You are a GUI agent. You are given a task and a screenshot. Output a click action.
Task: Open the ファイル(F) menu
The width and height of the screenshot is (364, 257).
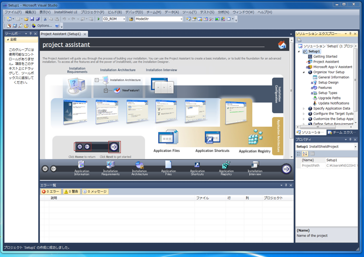(x=13, y=12)
